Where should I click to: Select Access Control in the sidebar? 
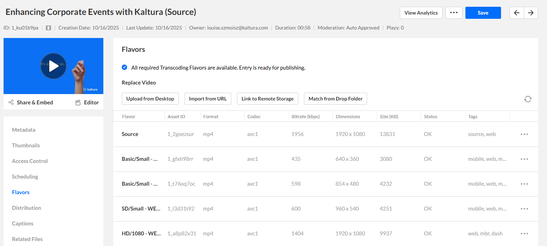(x=30, y=161)
